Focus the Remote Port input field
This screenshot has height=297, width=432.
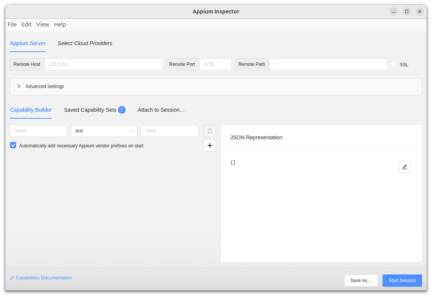point(215,64)
